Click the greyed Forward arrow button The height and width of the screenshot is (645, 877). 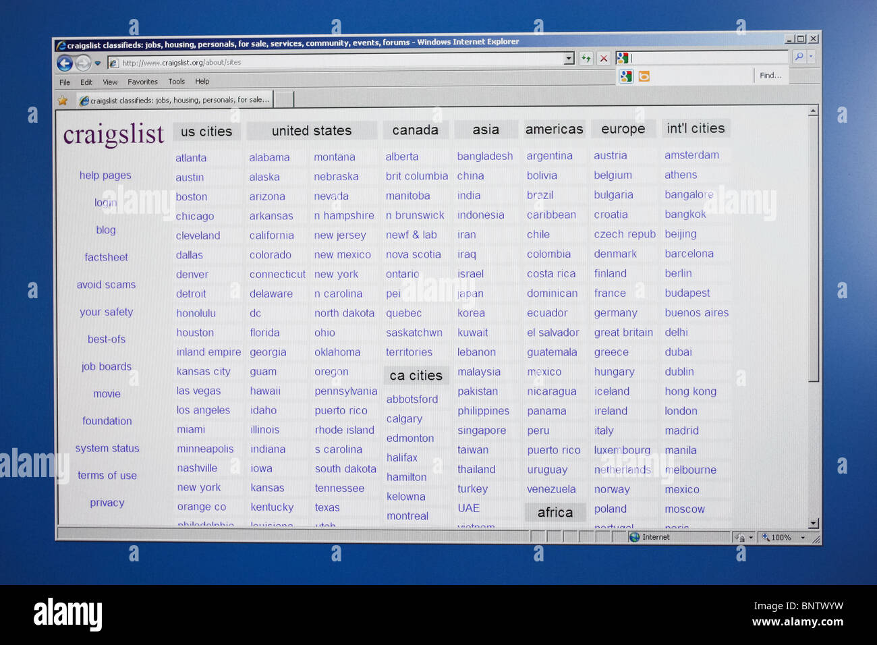pos(83,63)
